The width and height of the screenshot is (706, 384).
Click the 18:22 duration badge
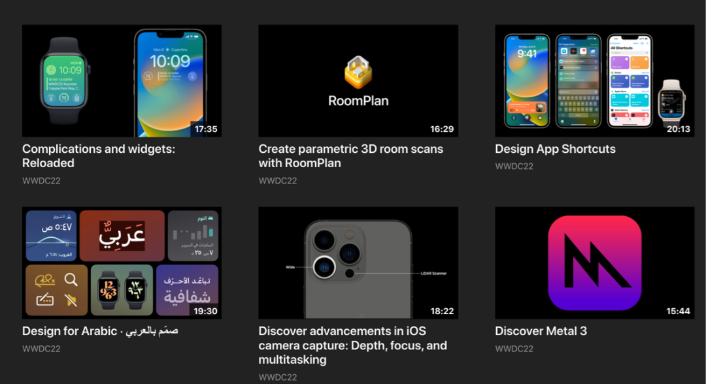(442, 311)
